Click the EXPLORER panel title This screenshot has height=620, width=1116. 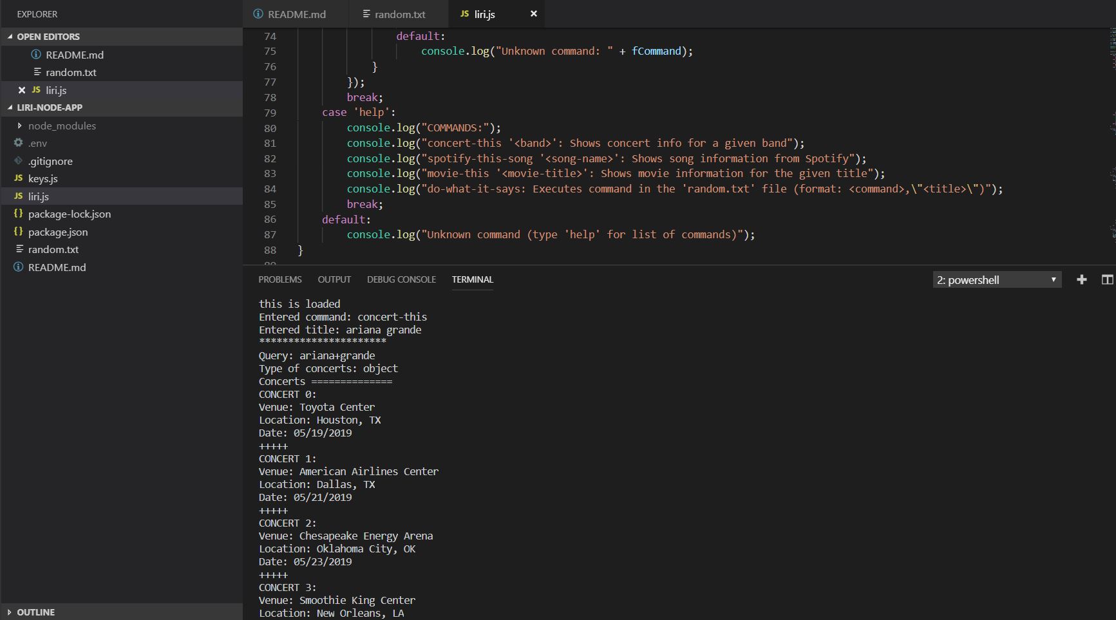pos(37,14)
